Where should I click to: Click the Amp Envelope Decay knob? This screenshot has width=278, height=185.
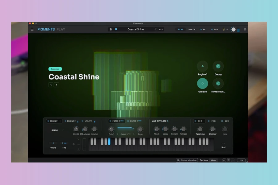pos(165,129)
